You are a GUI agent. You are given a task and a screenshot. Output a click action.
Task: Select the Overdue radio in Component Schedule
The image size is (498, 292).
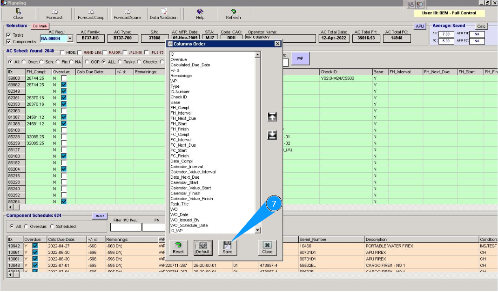click(x=26, y=227)
